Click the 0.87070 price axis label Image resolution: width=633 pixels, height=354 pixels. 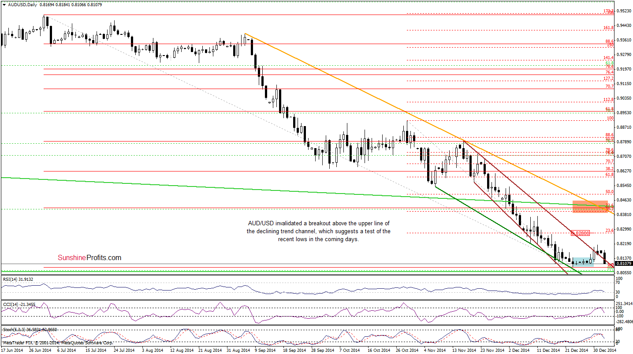[623, 156]
